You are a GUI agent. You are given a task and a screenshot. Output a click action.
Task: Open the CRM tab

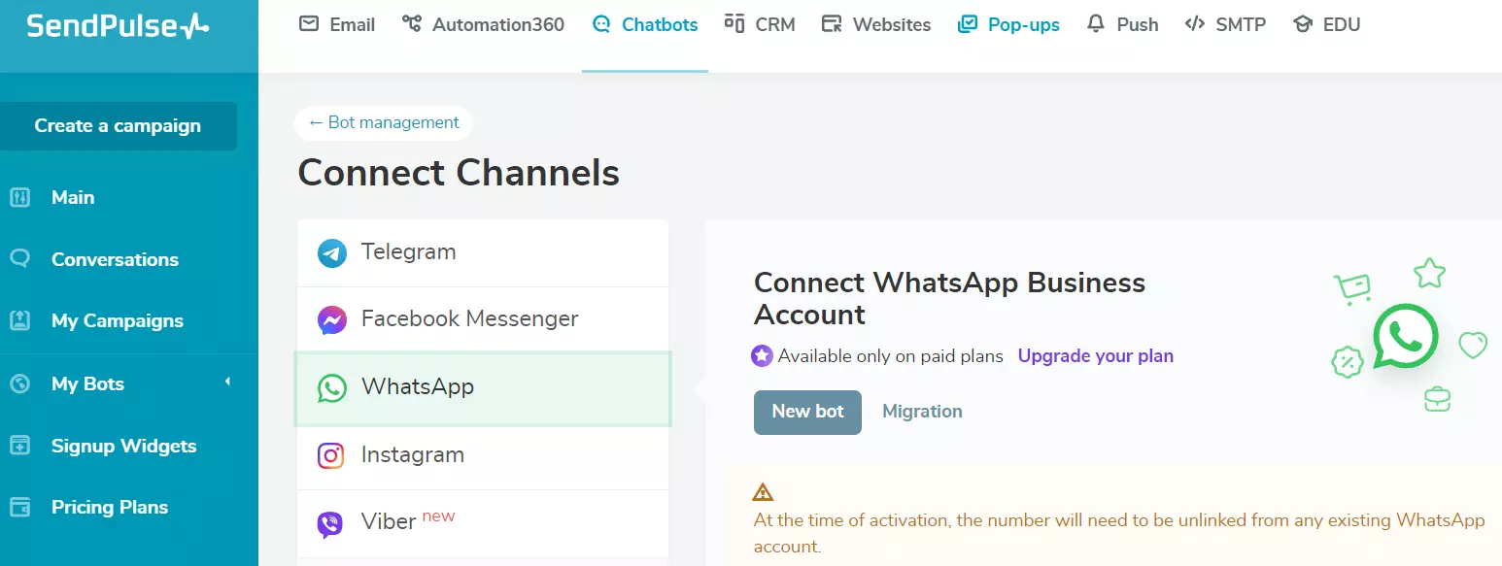[x=760, y=24]
